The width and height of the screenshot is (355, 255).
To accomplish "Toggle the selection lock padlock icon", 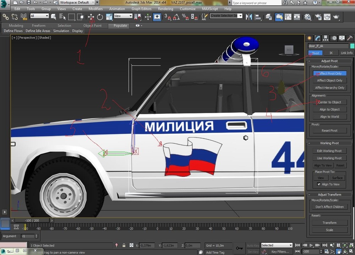I will [x=124, y=245].
